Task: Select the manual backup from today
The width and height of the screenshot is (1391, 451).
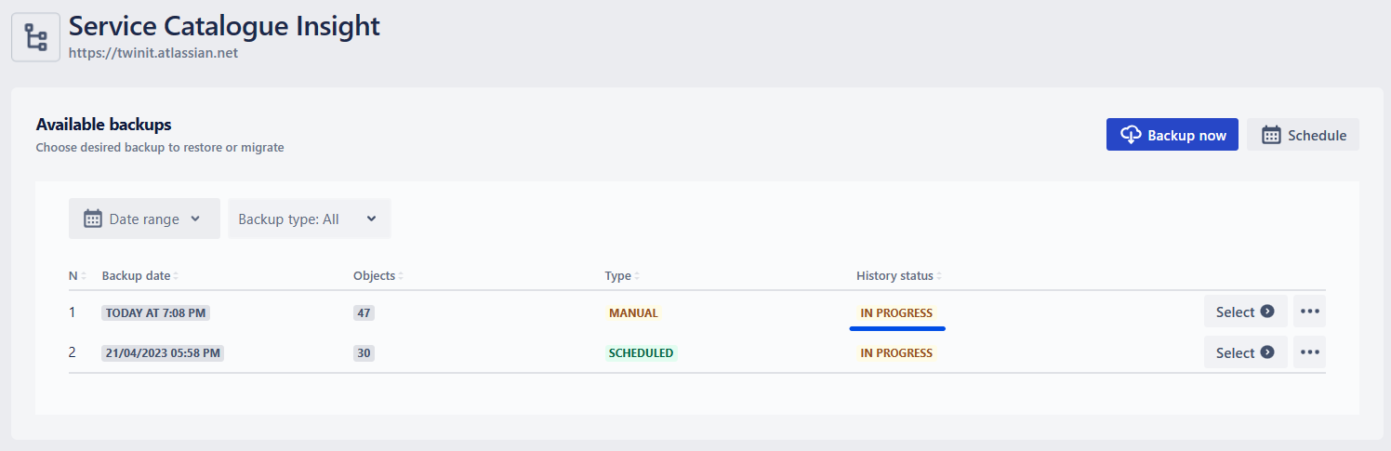Action: [1245, 312]
